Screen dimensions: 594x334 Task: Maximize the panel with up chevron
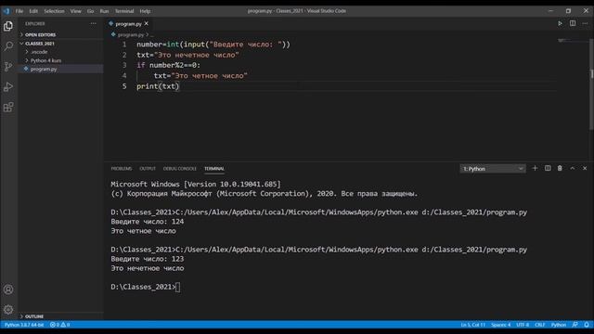pos(573,168)
